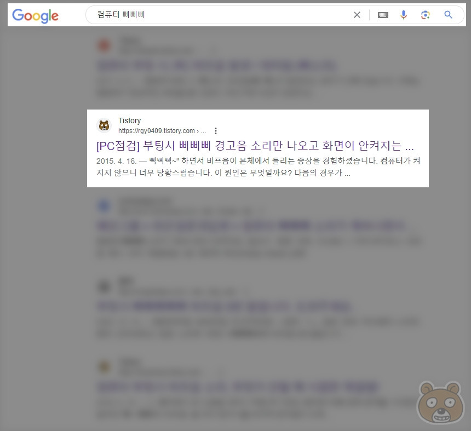Open the on-screen keyboard input tool

point(383,15)
